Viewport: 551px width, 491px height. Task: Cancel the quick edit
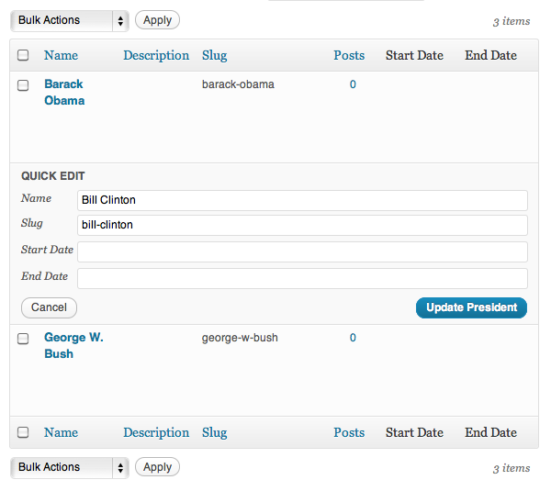[x=49, y=307]
